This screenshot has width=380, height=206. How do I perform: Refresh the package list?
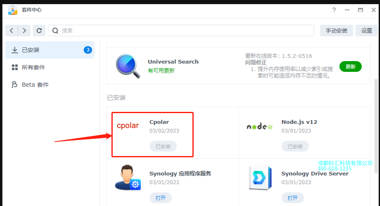39,31
